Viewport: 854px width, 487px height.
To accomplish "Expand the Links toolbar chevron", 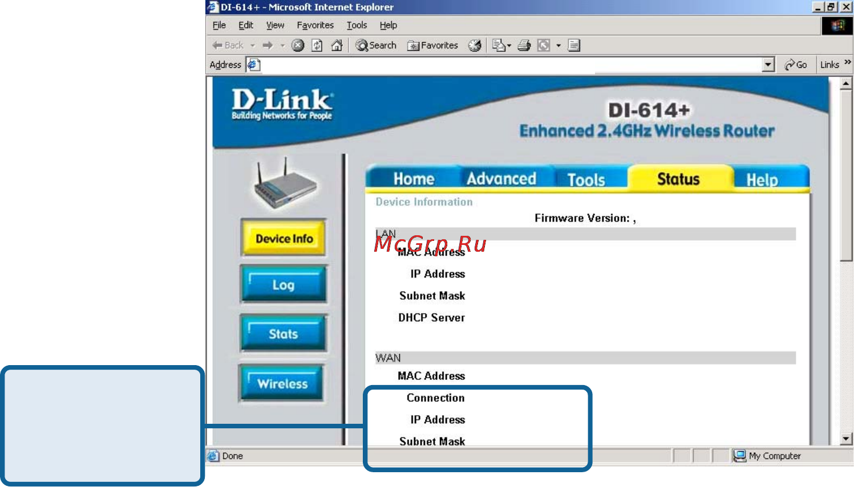I will pyautogui.click(x=847, y=62).
